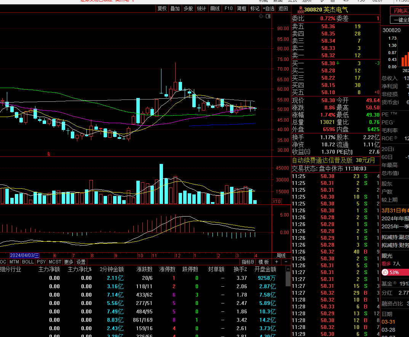Image resolution: width=409 pixels, height=337 pixels.
Task: Sort table by 开盘金额 column
Action: 265,270
